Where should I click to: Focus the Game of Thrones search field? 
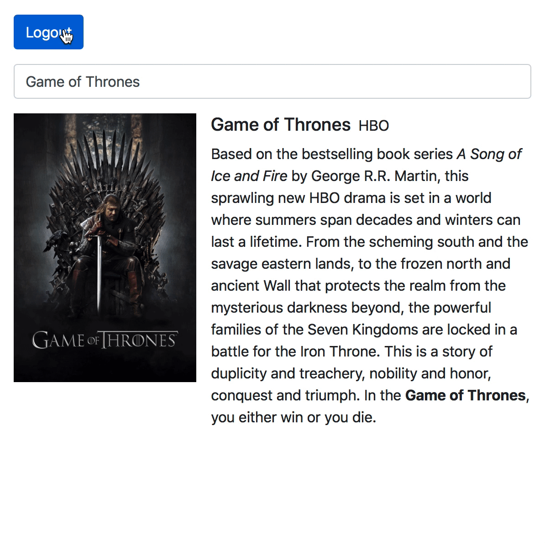point(272,81)
